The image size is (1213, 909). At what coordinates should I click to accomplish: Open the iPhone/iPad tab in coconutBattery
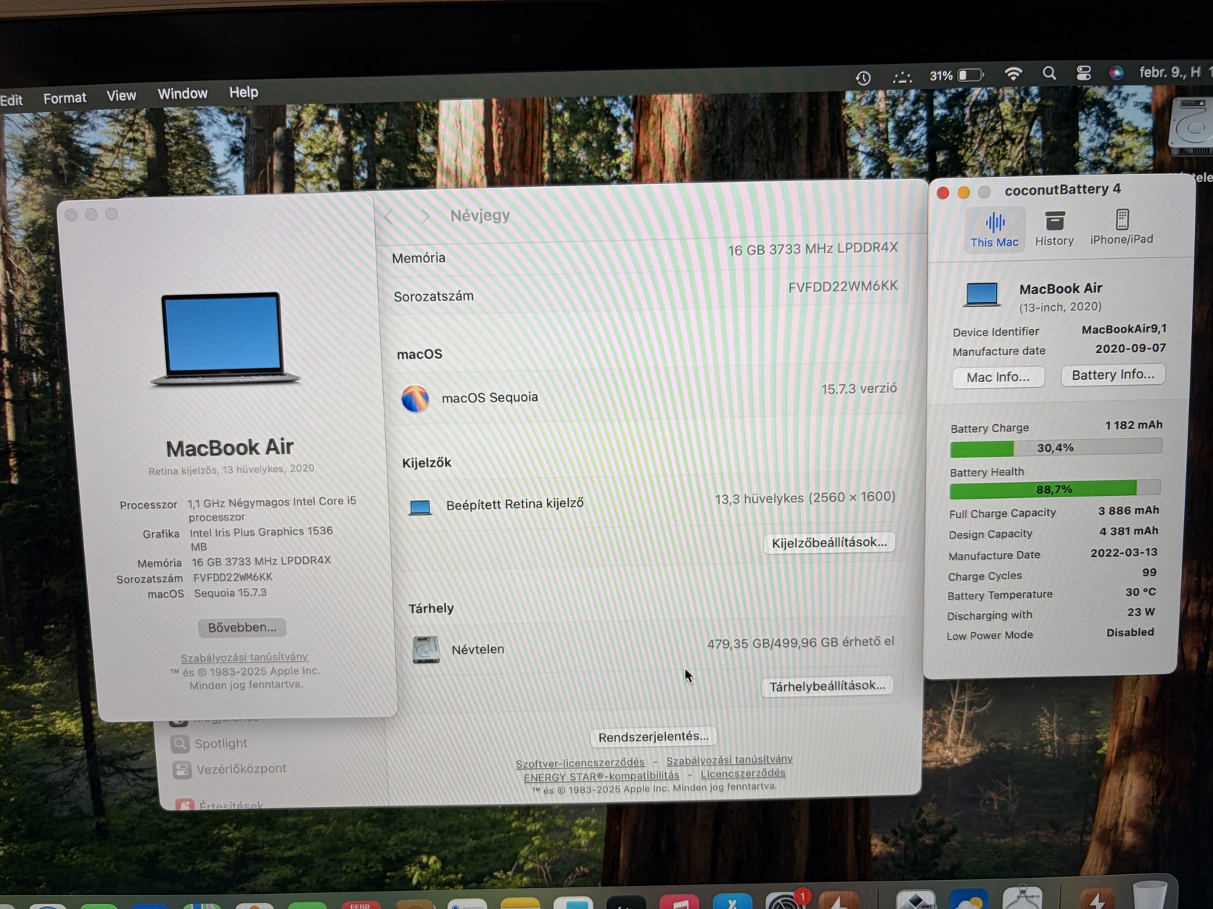coord(1122,227)
